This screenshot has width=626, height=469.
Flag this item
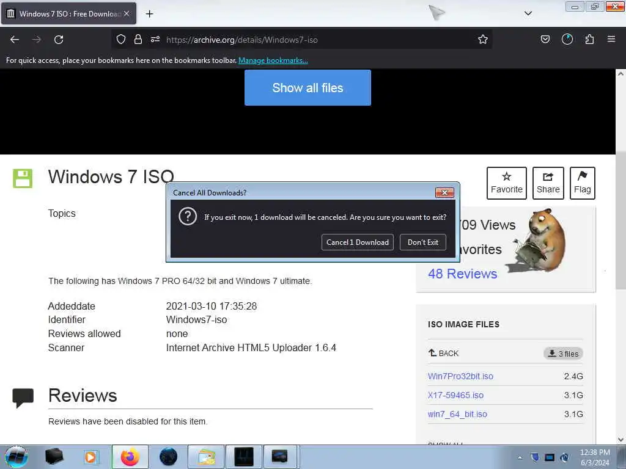(x=583, y=183)
